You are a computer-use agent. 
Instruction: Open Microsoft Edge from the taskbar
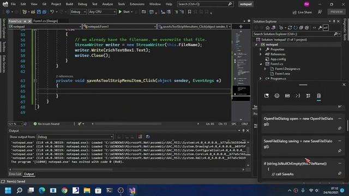(x=42, y=191)
